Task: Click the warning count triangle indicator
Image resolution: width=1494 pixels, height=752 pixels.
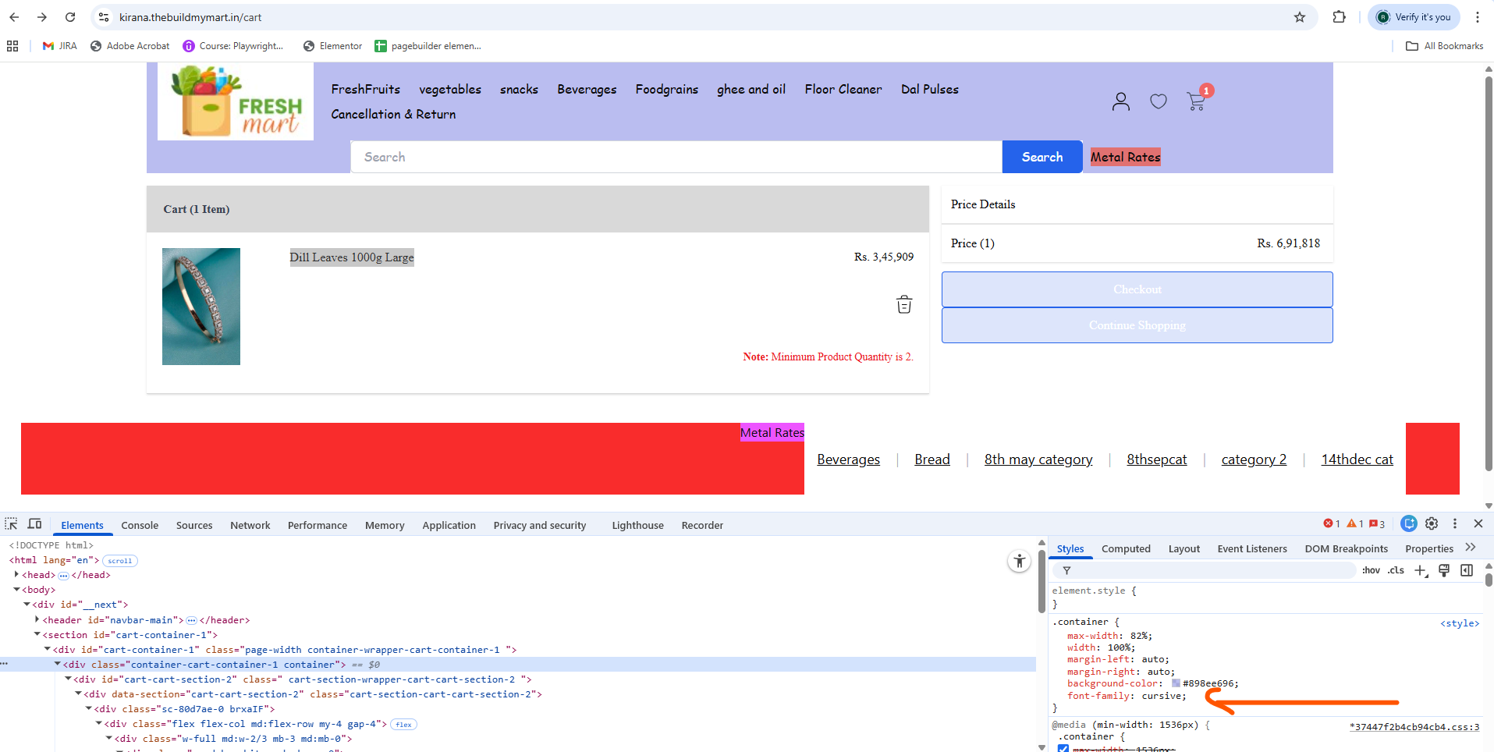Action: (x=1355, y=523)
